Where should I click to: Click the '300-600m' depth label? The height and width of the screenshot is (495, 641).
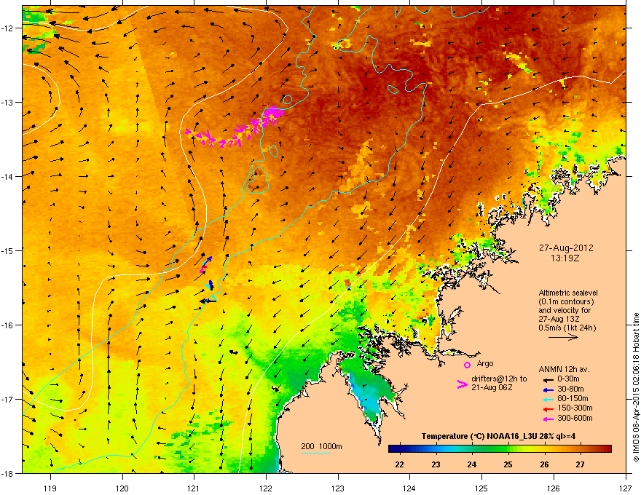(575, 418)
